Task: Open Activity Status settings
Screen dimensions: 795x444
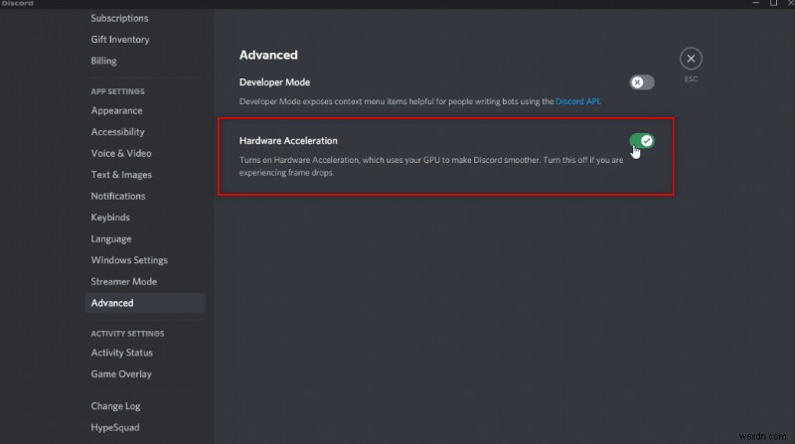Action: 121,353
